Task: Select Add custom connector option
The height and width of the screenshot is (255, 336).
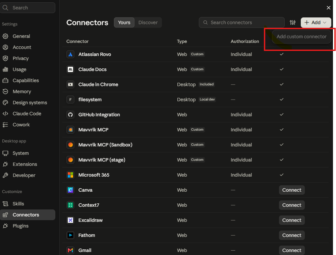Action: point(301,37)
